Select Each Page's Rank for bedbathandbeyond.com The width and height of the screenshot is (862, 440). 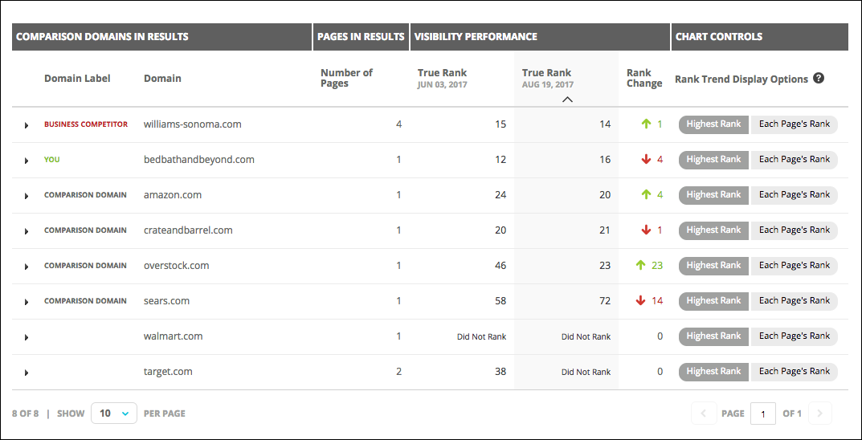coord(795,160)
